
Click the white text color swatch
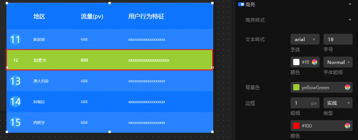pos(296,62)
